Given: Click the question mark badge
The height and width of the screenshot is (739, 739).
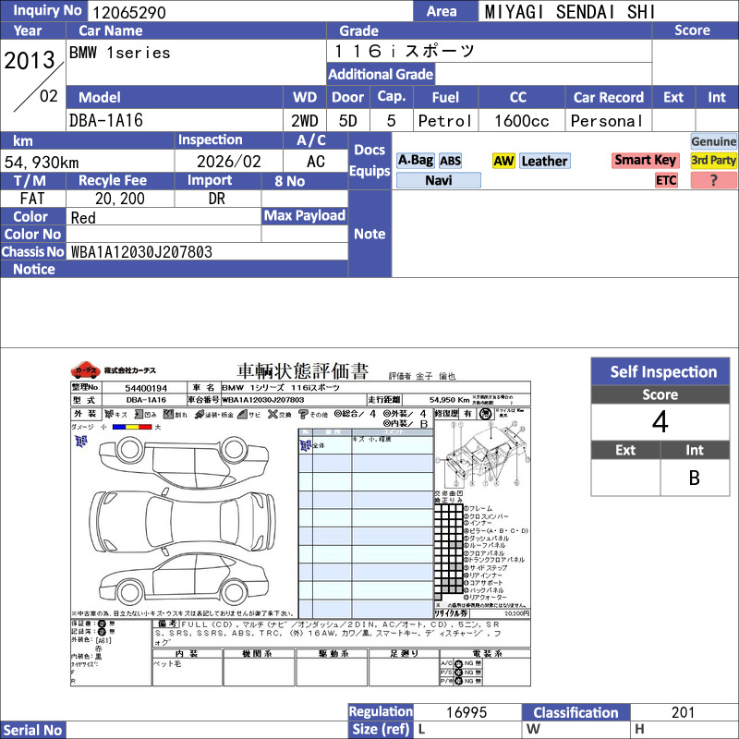Looking at the screenshot, I should (713, 180).
